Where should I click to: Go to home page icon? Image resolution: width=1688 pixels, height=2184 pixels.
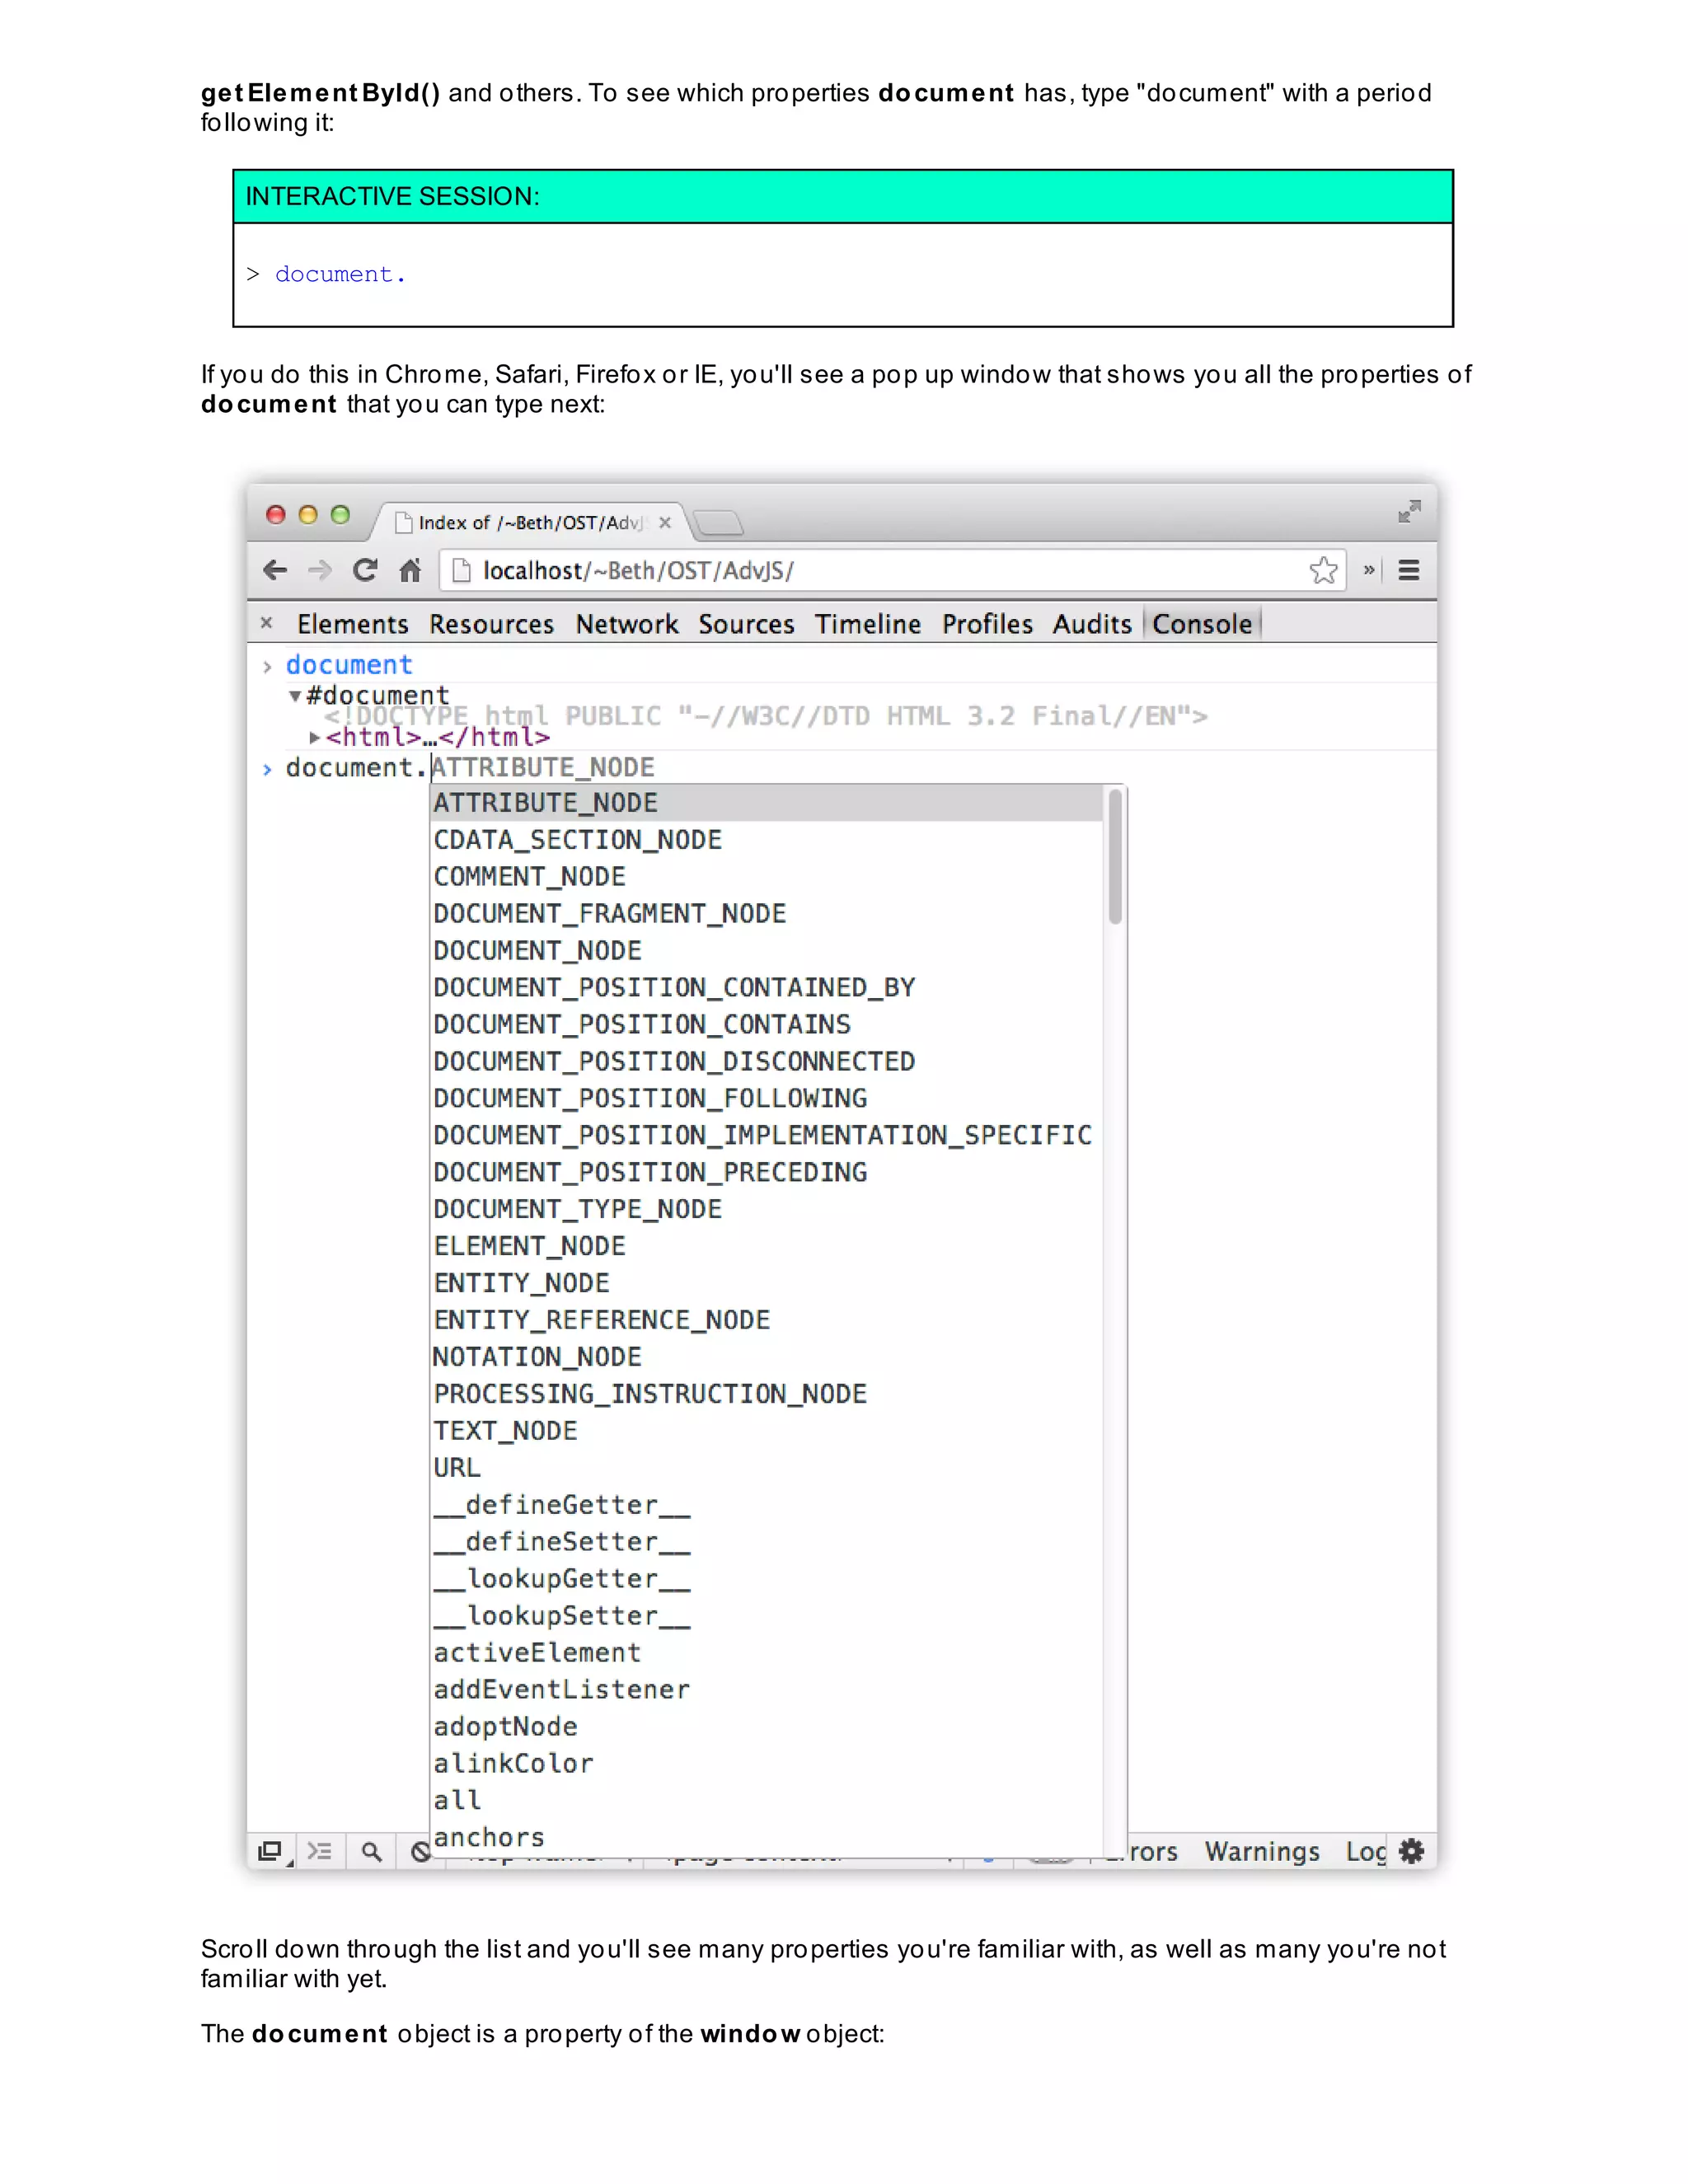(410, 570)
